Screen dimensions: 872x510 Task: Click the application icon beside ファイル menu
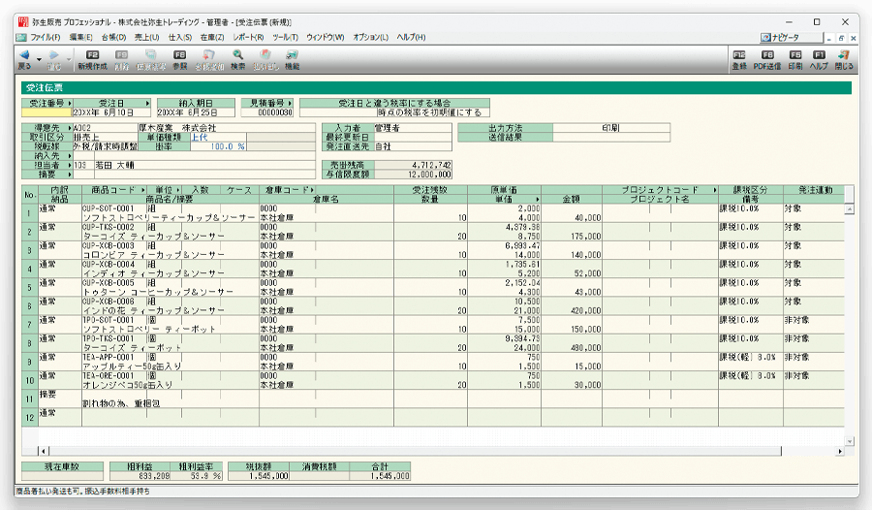pos(21,37)
